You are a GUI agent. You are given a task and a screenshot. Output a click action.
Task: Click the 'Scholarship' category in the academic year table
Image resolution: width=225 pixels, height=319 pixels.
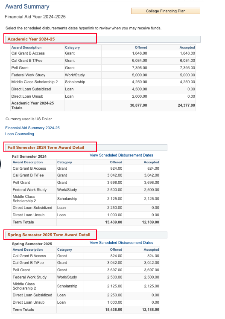click(75, 82)
